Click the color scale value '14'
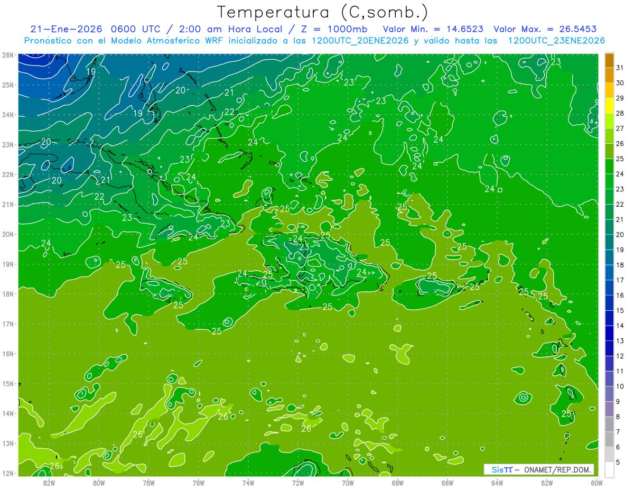The width and height of the screenshot is (634, 490). click(620, 326)
